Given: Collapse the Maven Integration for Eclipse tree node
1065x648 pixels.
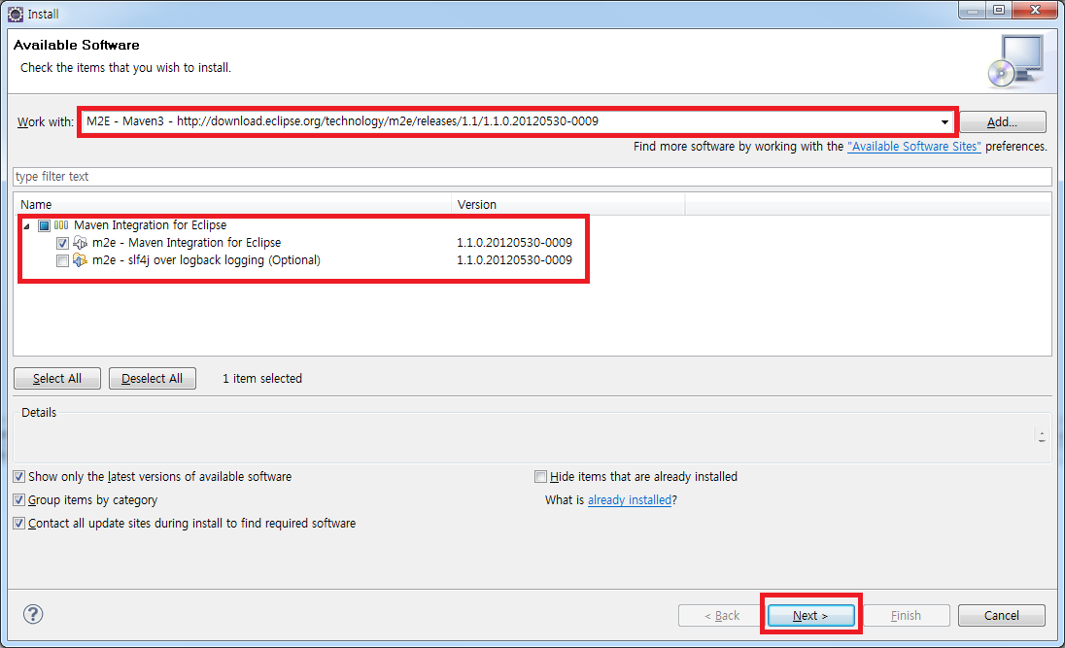Looking at the screenshot, I should 25,225.
